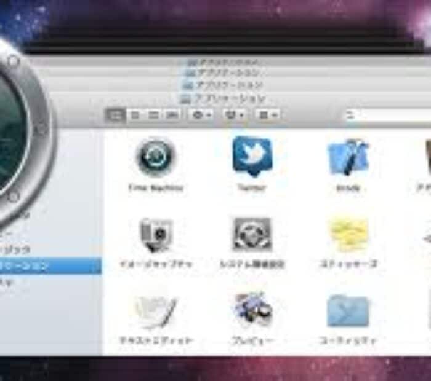Viewport: 431px width, 381px height.
Task: Select the Twitter app icon
Action: 252,156
